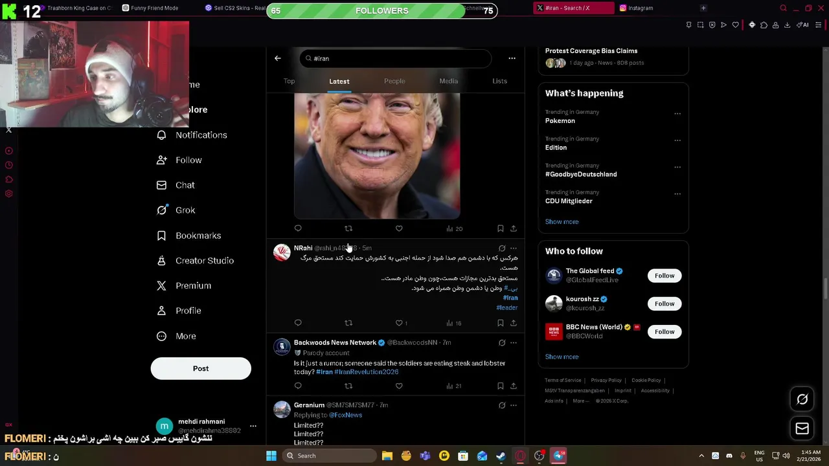
Task: Open the #IranRevolution2026 hashtag link
Action: click(366, 372)
